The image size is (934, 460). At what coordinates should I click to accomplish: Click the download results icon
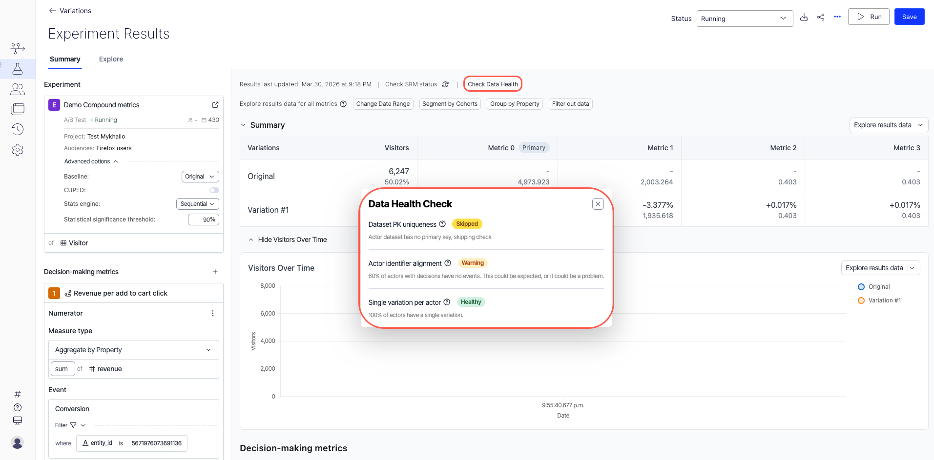[804, 17]
